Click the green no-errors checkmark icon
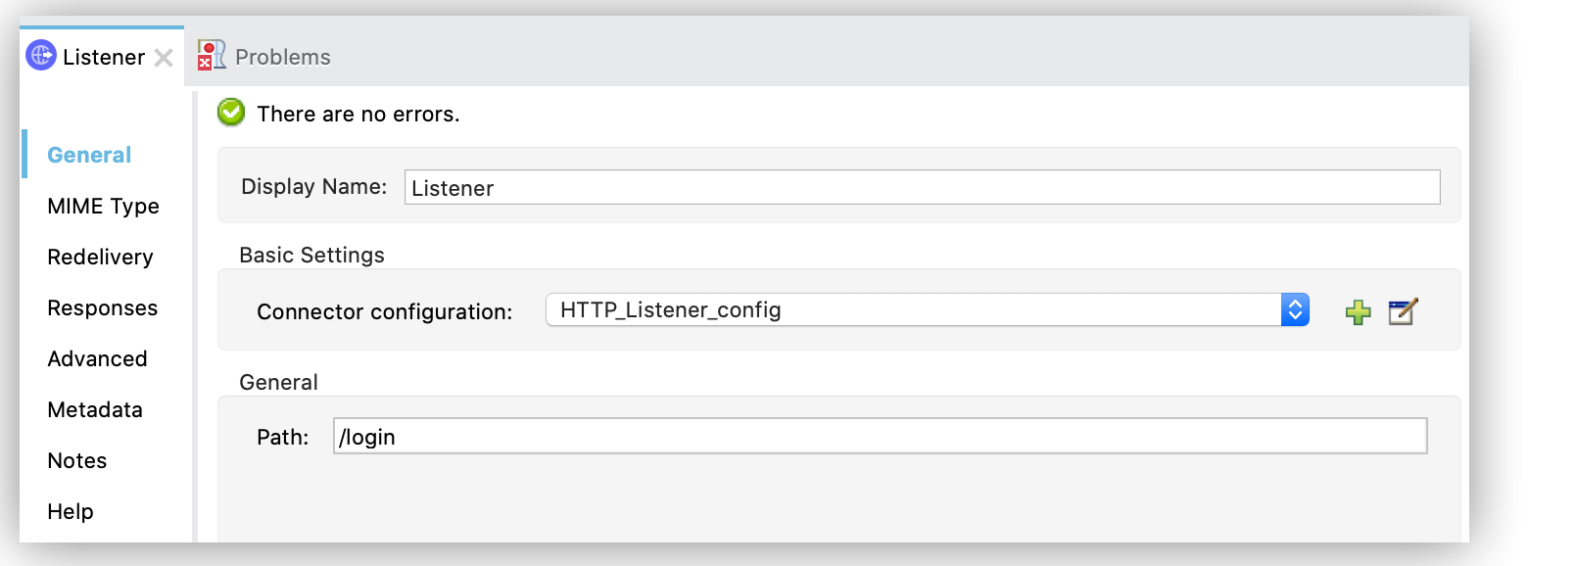This screenshot has width=1577, height=566. pyautogui.click(x=231, y=113)
